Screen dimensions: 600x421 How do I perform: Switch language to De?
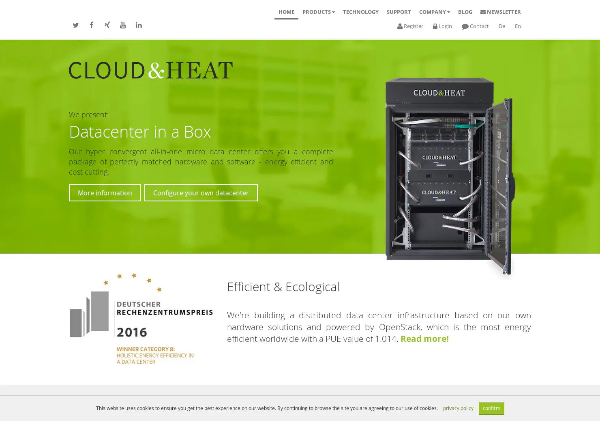pyautogui.click(x=502, y=26)
